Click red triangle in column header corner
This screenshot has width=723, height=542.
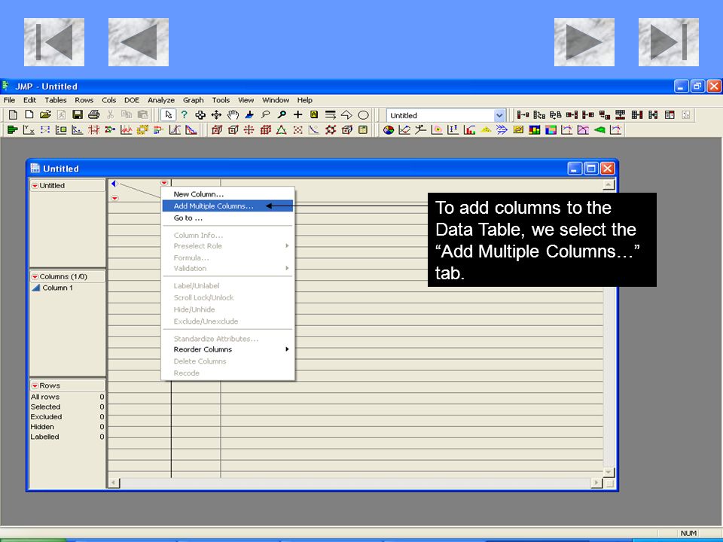tap(164, 182)
